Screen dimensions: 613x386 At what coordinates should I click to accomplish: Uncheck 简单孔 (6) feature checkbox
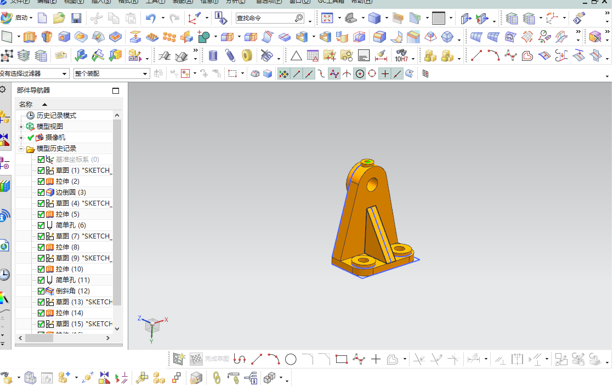click(41, 225)
